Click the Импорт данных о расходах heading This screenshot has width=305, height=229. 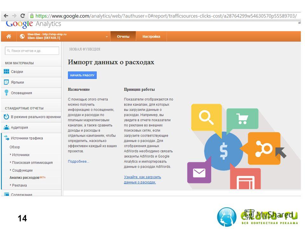111,62
